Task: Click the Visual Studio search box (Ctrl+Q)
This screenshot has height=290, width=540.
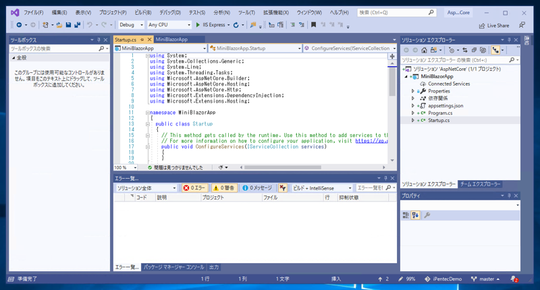Action: coord(397,12)
